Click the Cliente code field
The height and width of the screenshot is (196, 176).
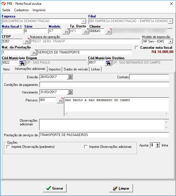(97, 31)
